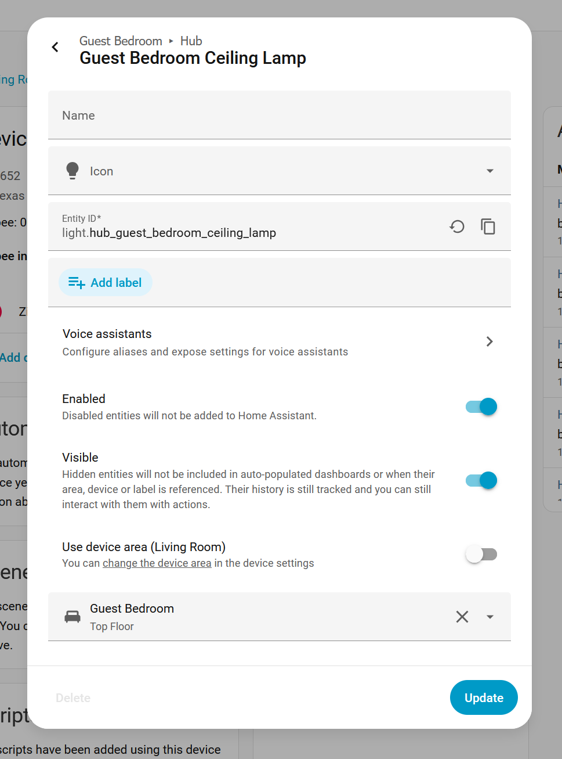
Task: Click the lightbulb icon in Icon field
Action: pos(72,171)
